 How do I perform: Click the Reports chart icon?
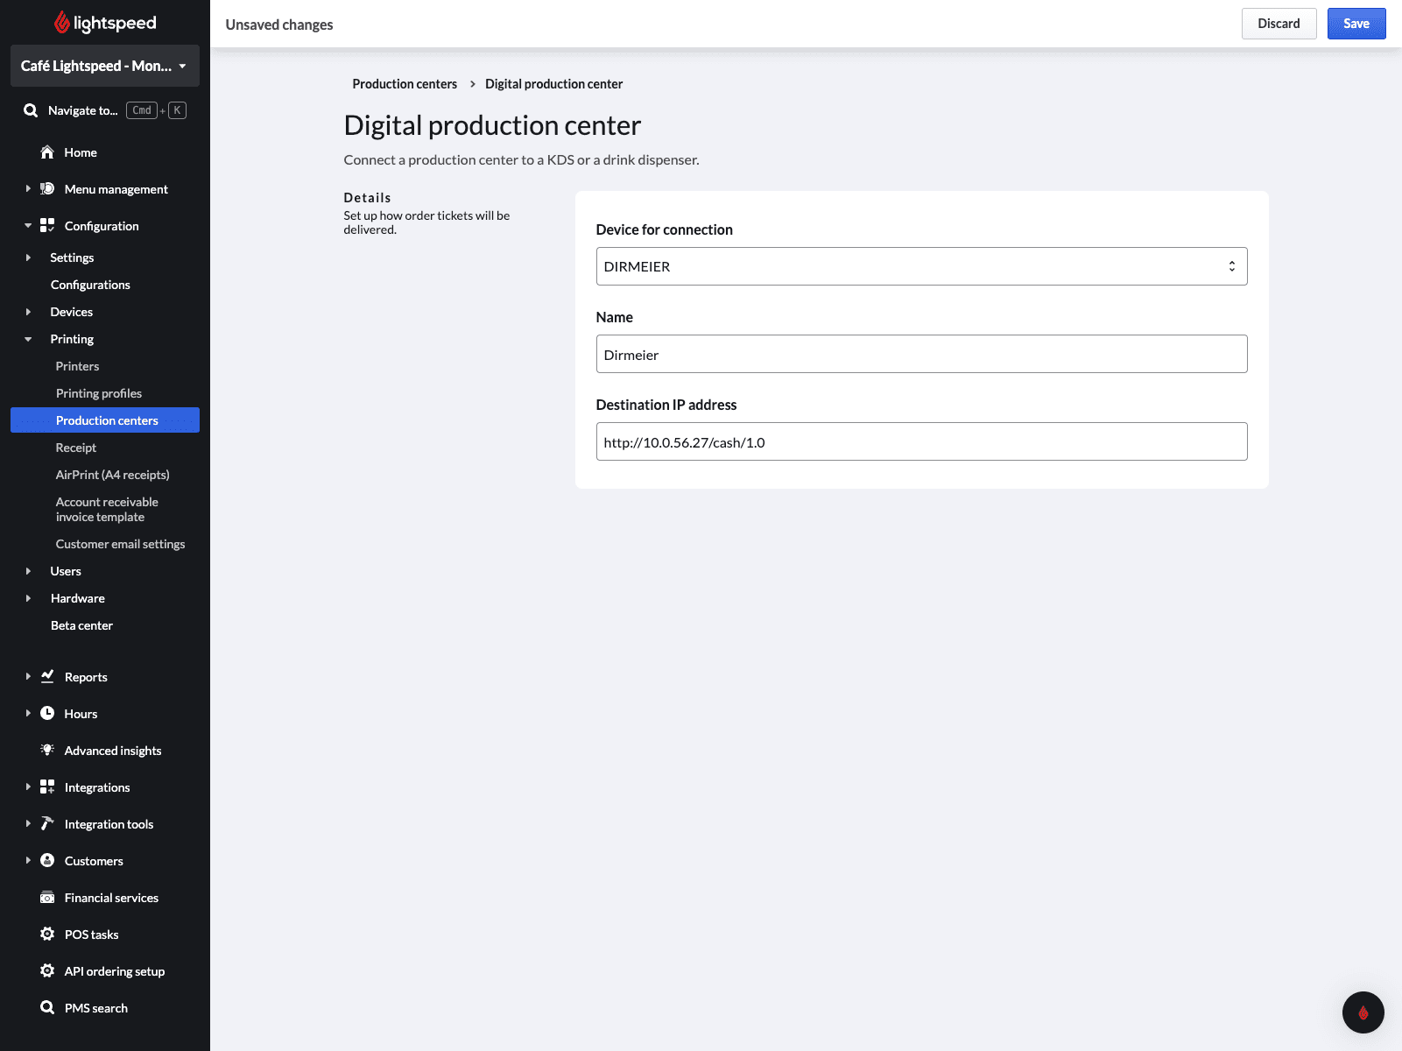point(47,677)
